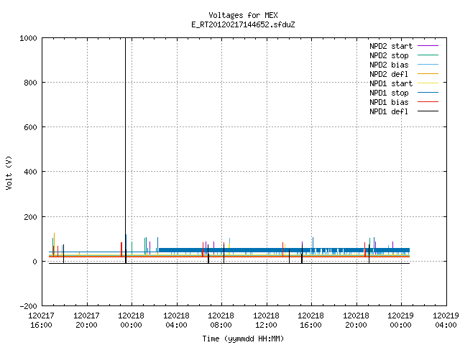This screenshot has width=460, height=345.
Task: Click the y-axis tick value -200
Action: coord(28,306)
